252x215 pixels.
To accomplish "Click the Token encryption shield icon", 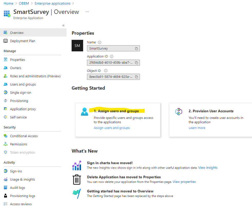I will [5, 152].
